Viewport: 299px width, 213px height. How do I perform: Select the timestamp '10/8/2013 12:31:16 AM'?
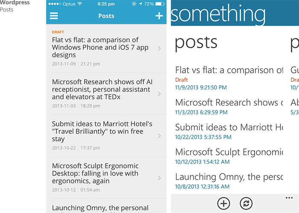coord(202,187)
